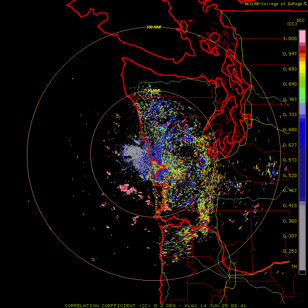Image resolution: width=308 pixels, height=308 pixels.
Task: Click the pink segment of the color bar
Action: pos(302,37)
